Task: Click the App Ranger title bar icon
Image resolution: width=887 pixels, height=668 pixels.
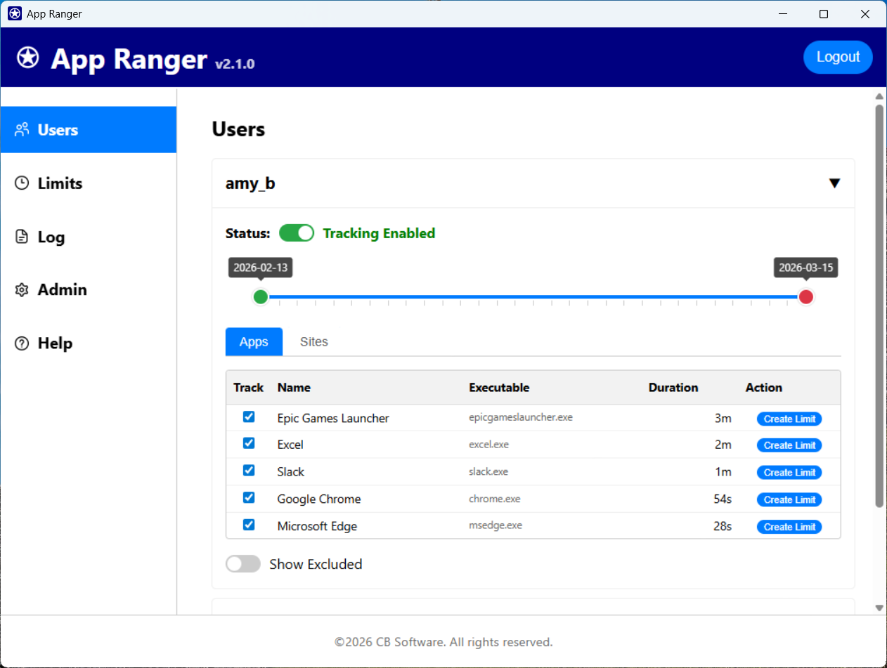Action: [14, 14]
